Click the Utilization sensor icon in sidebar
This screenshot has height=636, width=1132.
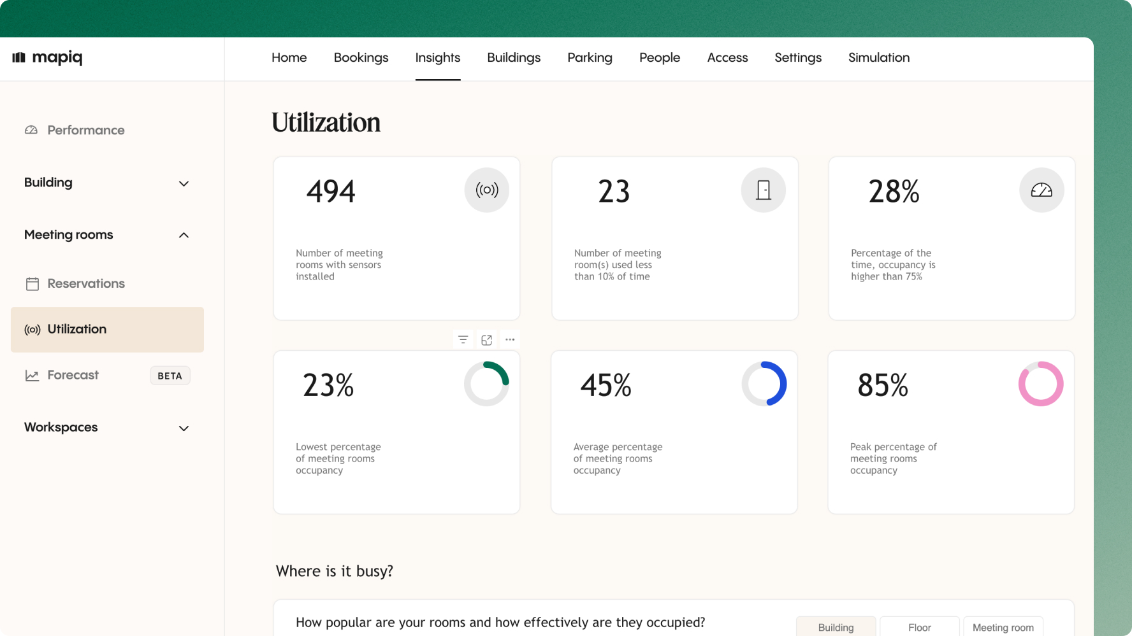(x=32, y=330)
